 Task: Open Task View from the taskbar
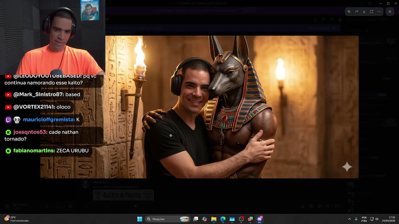coord(195,219)
